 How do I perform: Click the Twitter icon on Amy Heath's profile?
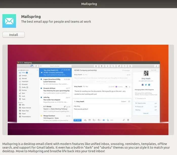point(146,85)
